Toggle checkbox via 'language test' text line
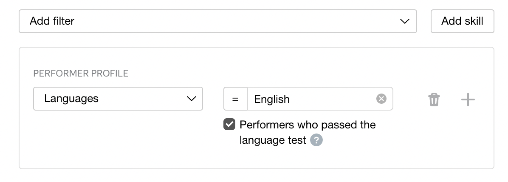Screen dimensions: 508x182 click(x=273, y=140)
